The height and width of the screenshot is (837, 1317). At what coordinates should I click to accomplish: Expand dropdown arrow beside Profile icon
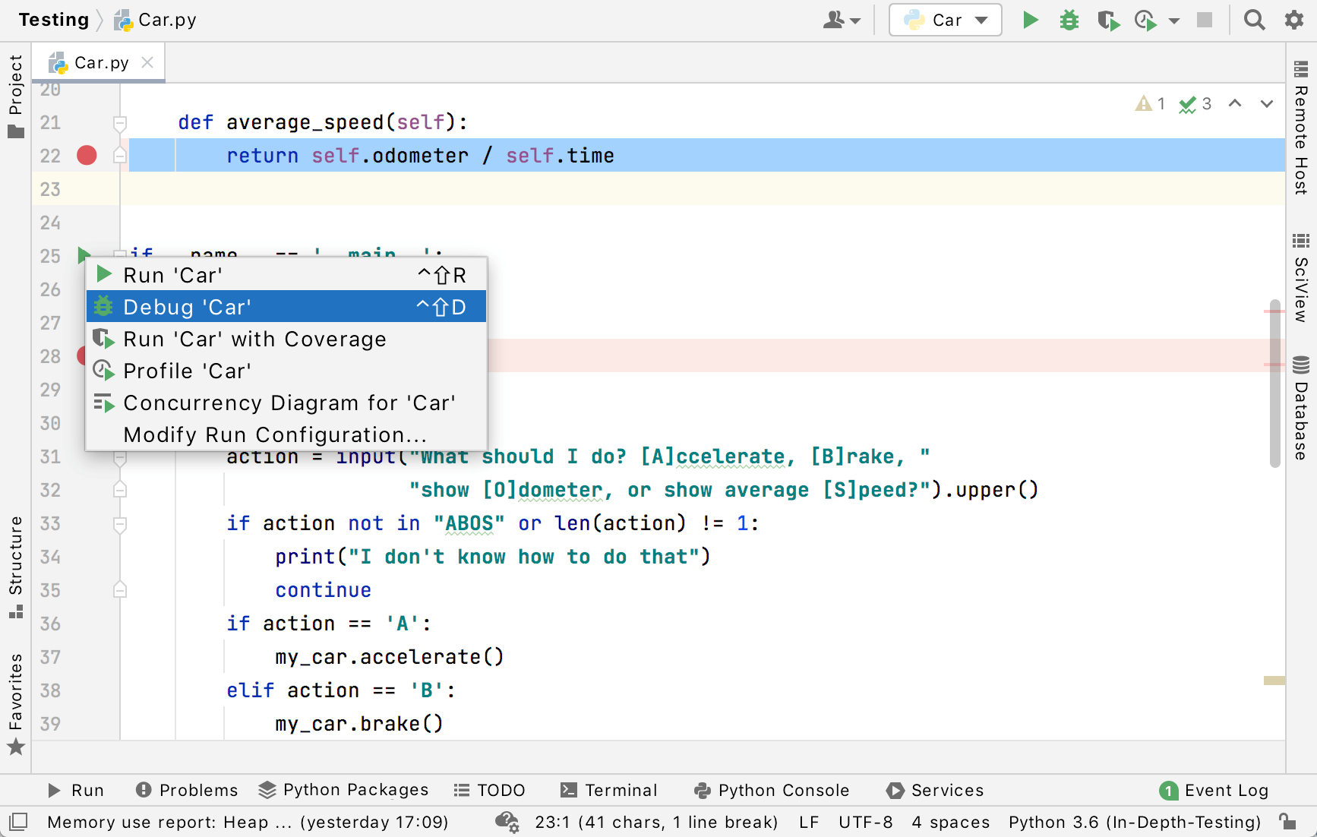(x=1174, y=21)
